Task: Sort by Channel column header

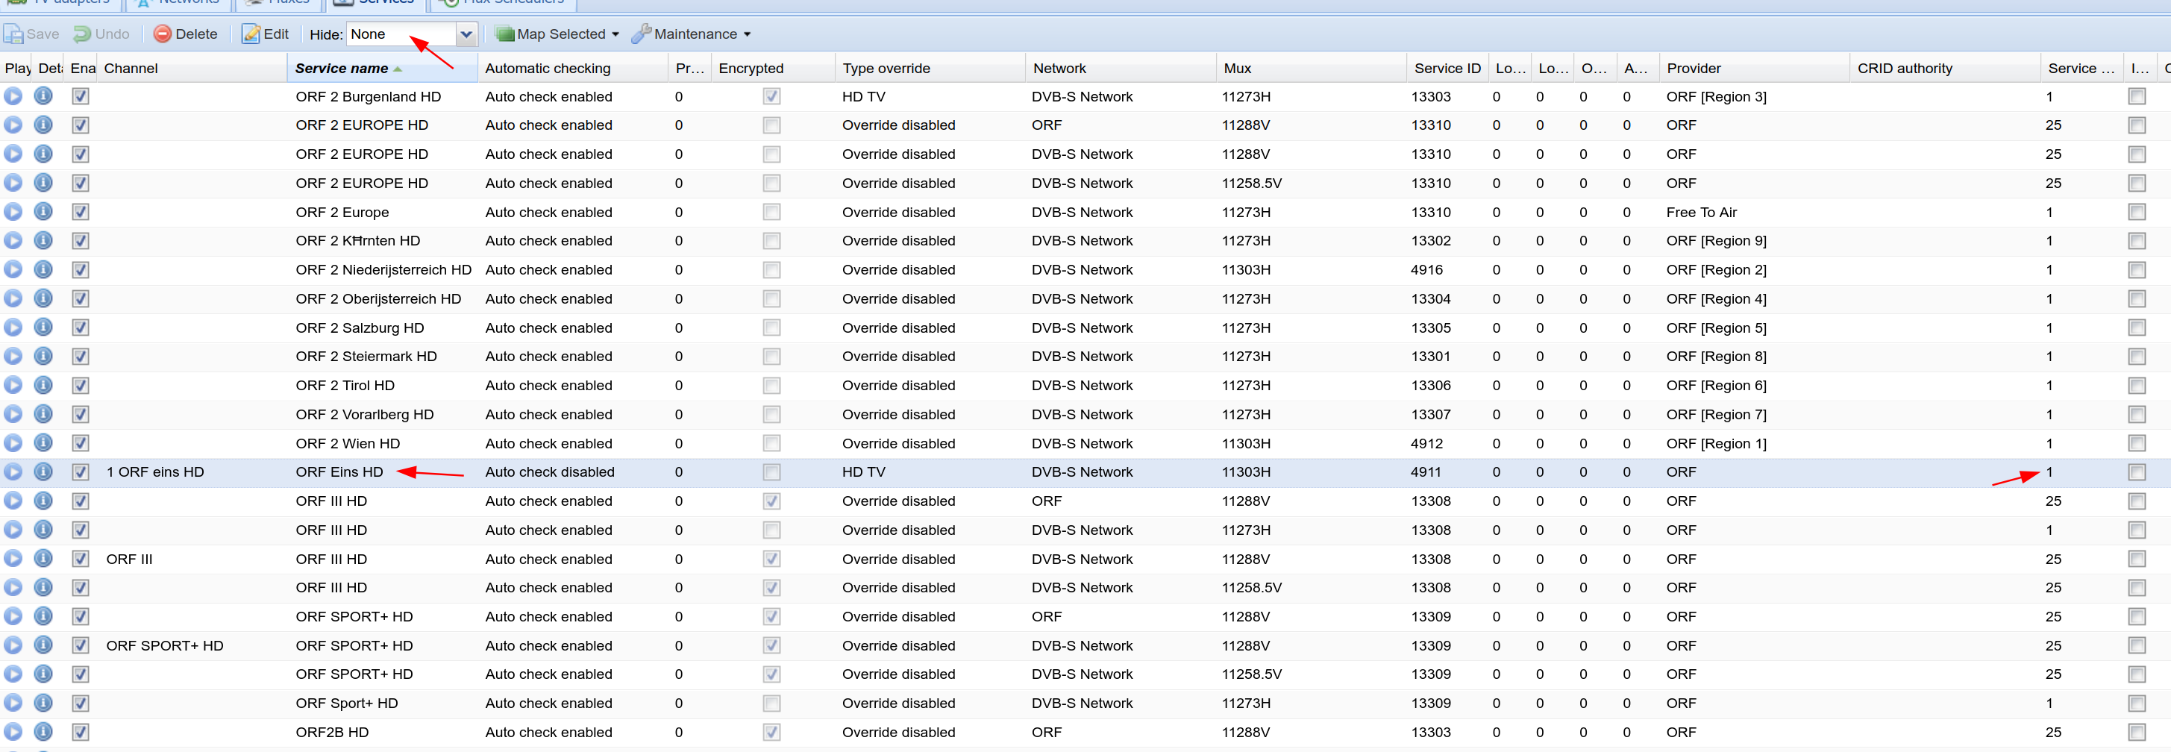Action: (x=192, y=69)
